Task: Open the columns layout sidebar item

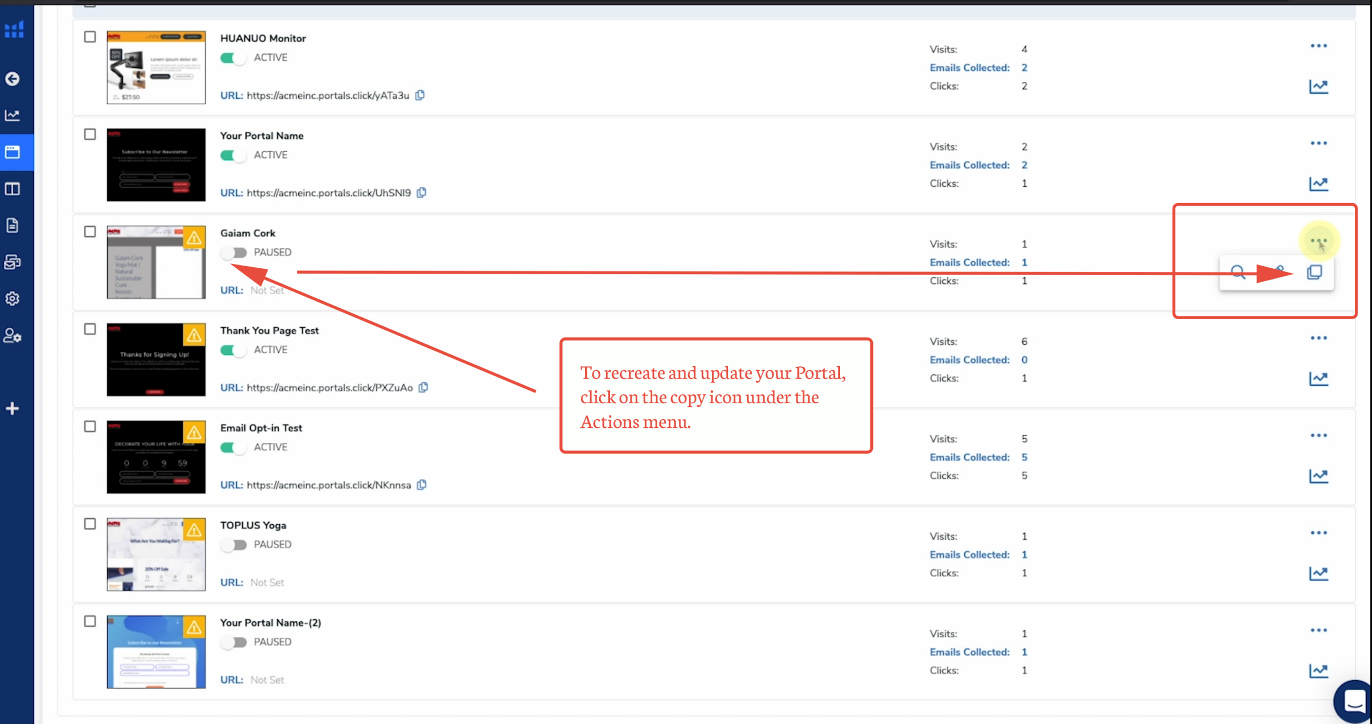Action: pyautogui.click(x=12, y=189)
